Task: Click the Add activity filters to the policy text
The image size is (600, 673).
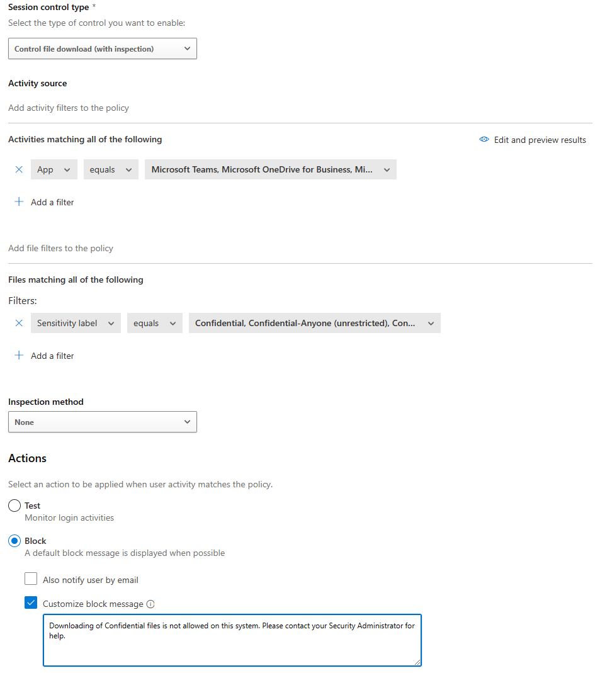Action: pos(69,108)
